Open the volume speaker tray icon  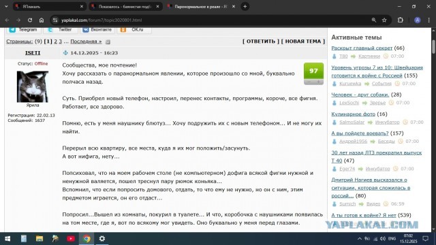[x=383, y=239]
